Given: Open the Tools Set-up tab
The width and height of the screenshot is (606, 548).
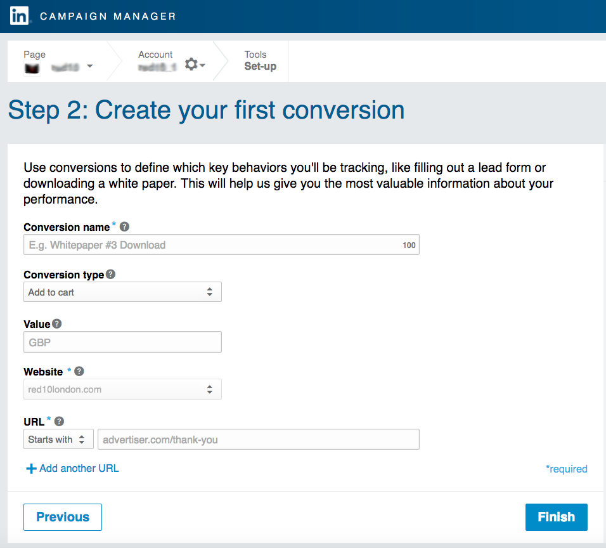Looking at the screenshot, I should pos(260,61).
